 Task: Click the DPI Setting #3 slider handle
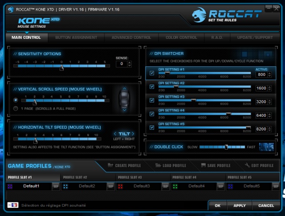pyautogui.click(x=194, y=100)
